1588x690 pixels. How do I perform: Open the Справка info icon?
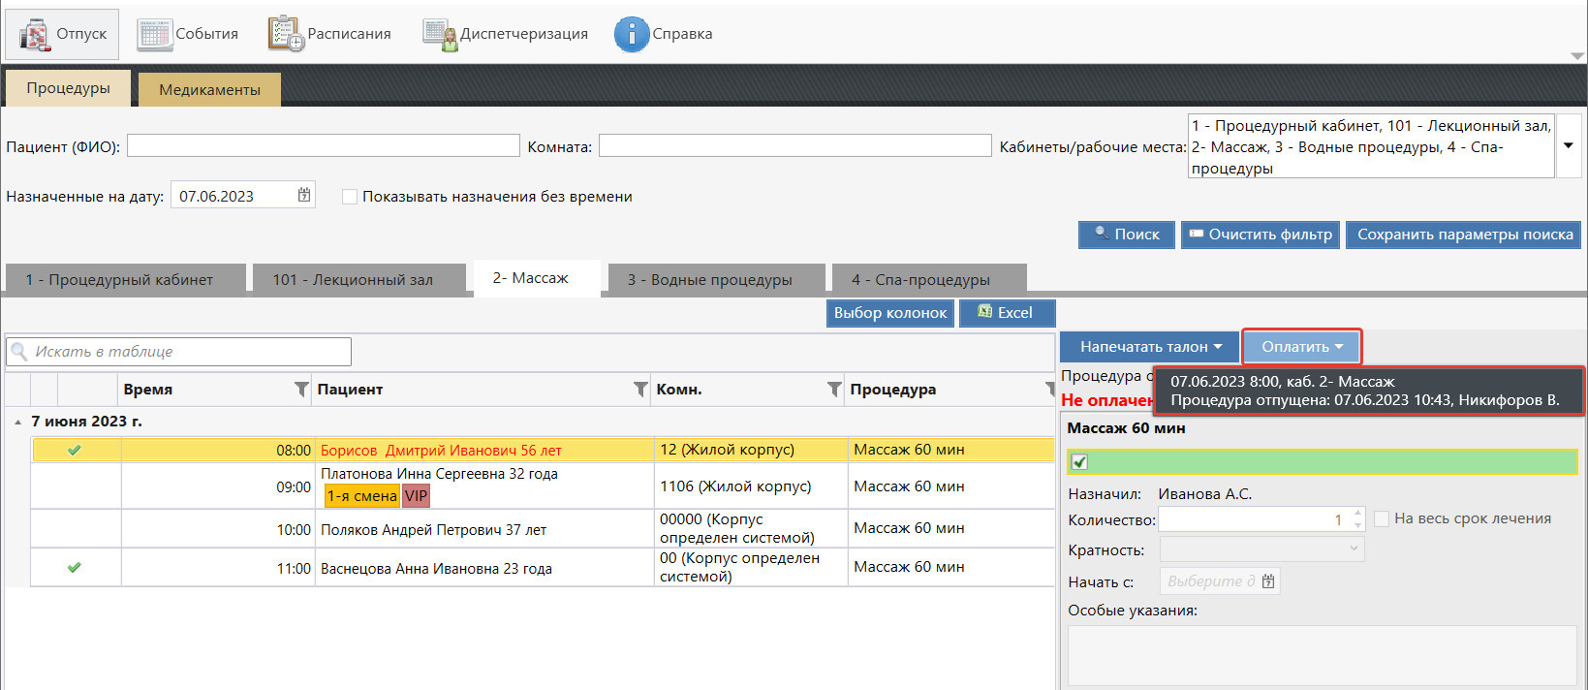click(632, 35)
